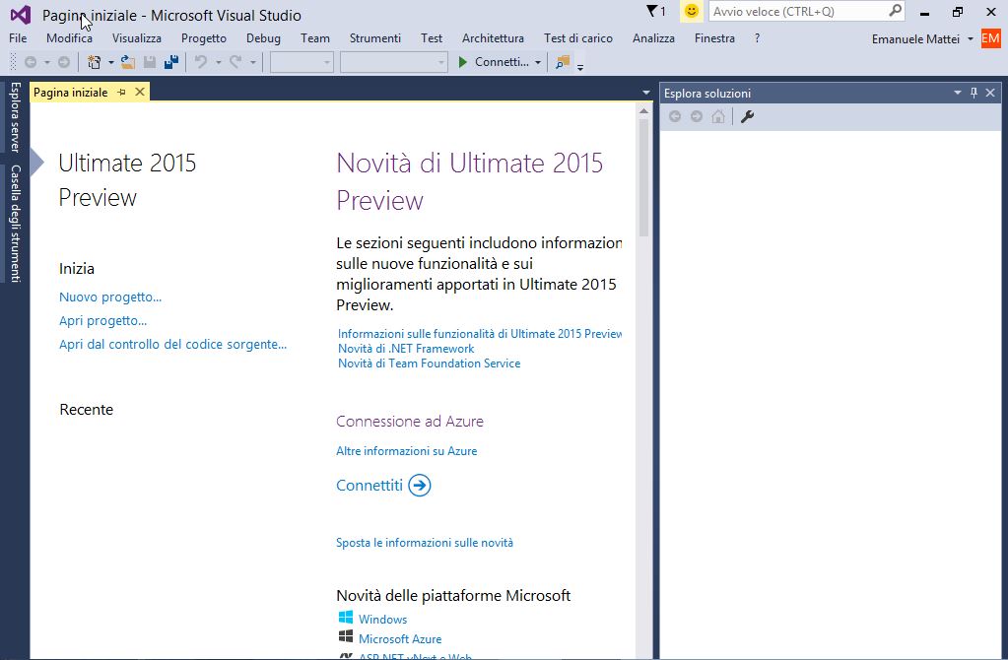Click Back in Esplora soluzioni toolbar
Image resolution: width=1008 pixels, height=660 pixels.
[675, 116]
